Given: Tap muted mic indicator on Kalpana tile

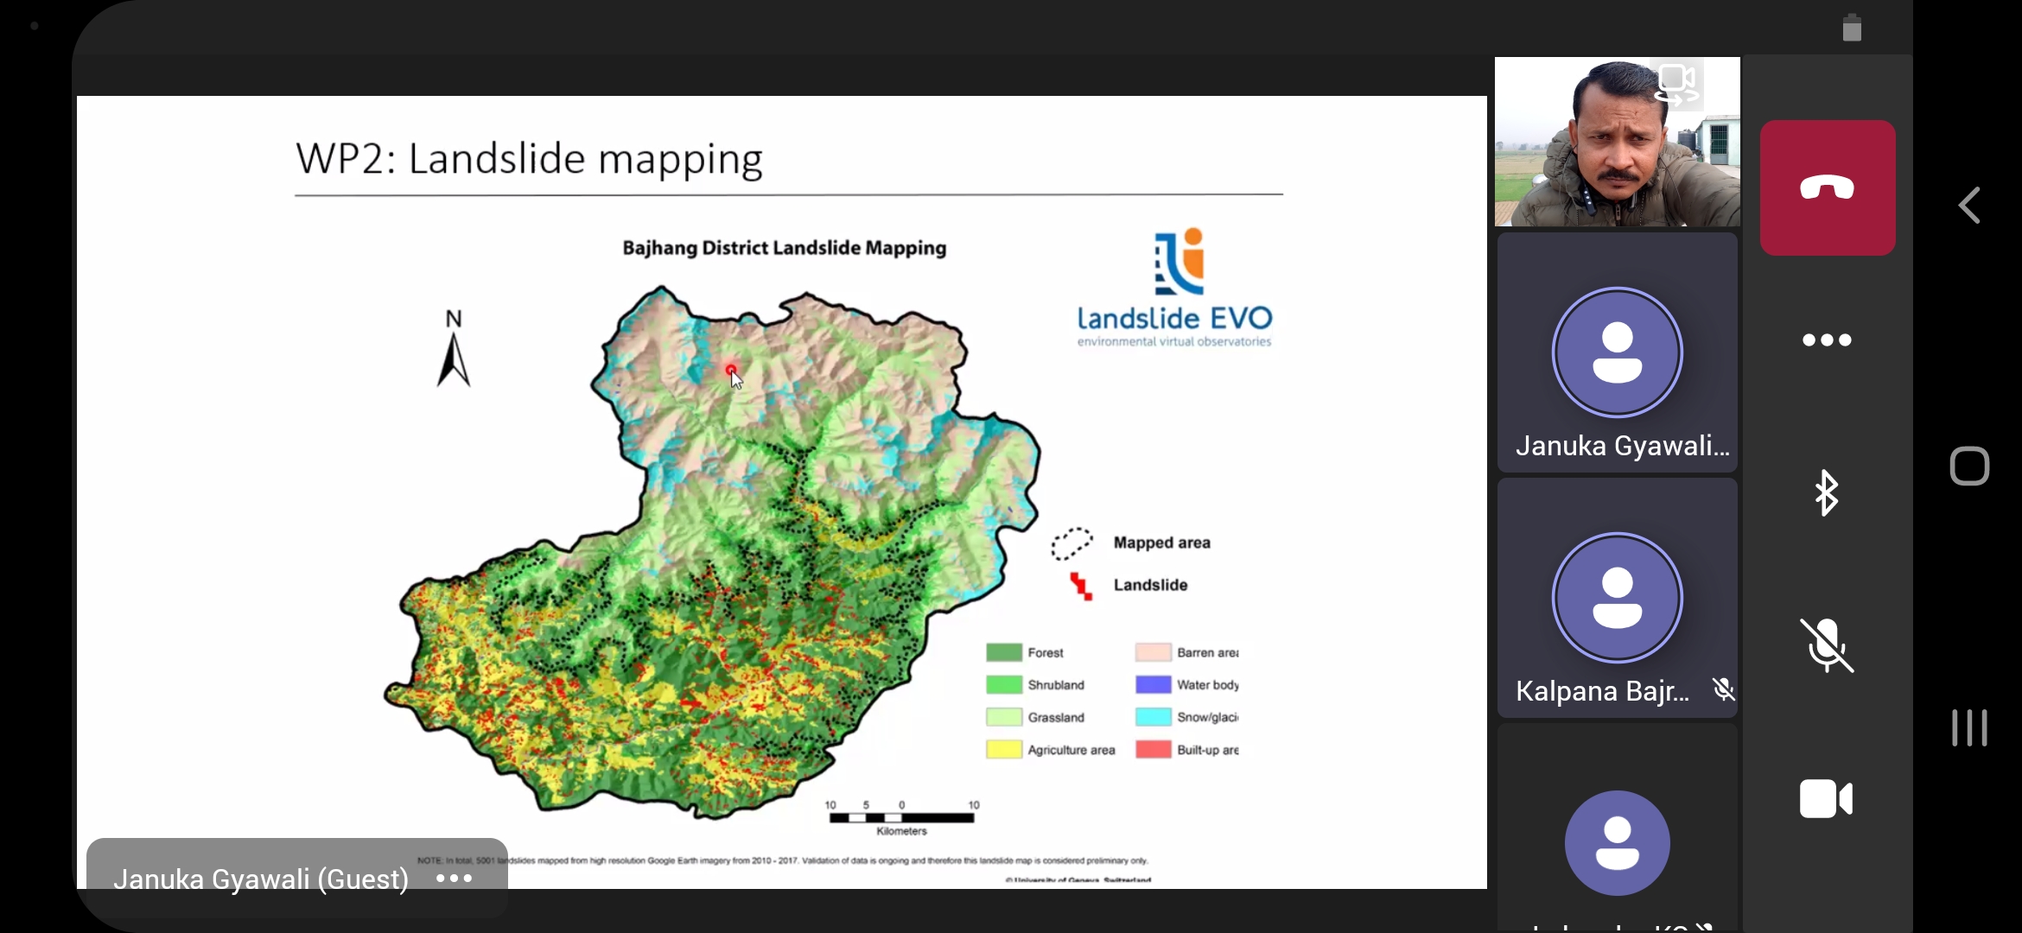Looking at the screenshot, I should 1723,689.
